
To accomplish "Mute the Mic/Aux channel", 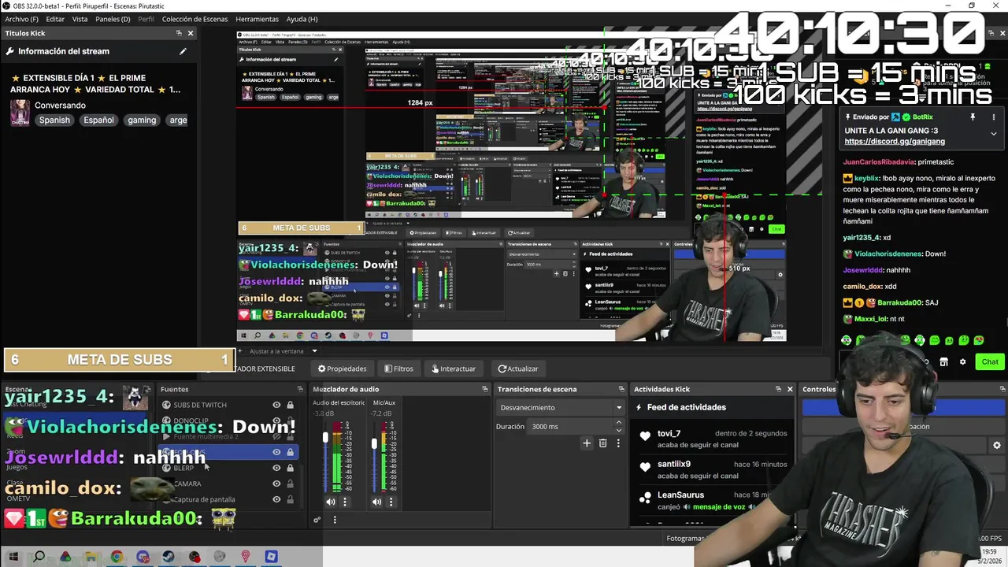I will (x=377, y=502).
